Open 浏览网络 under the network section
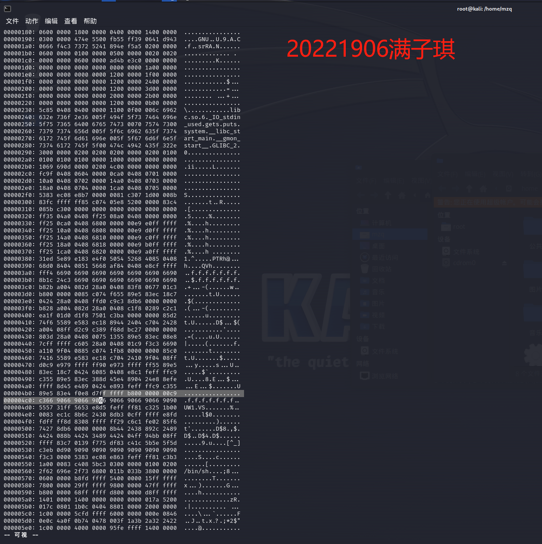The image size is (542, 544). click(385, 376)
